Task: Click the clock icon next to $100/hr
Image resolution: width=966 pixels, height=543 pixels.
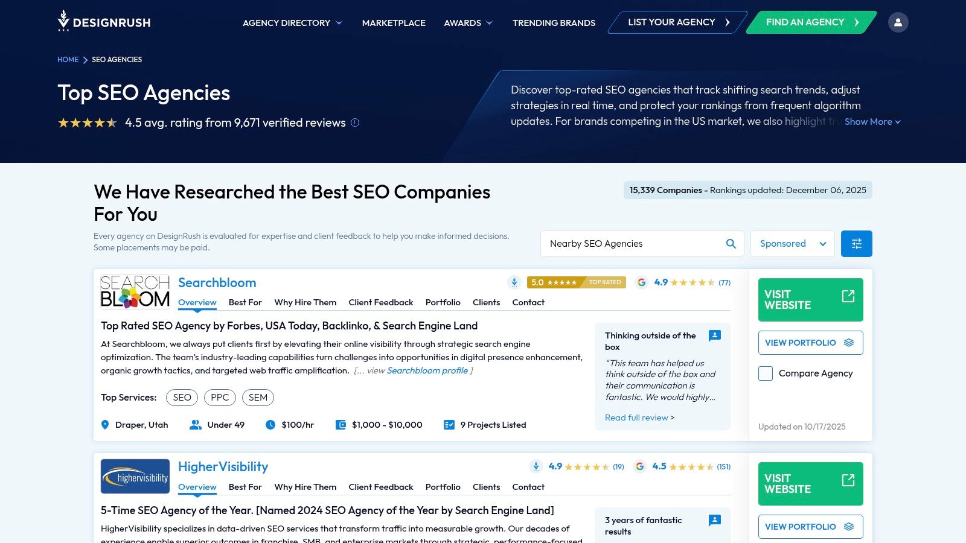Action: (x=270, y=425)
